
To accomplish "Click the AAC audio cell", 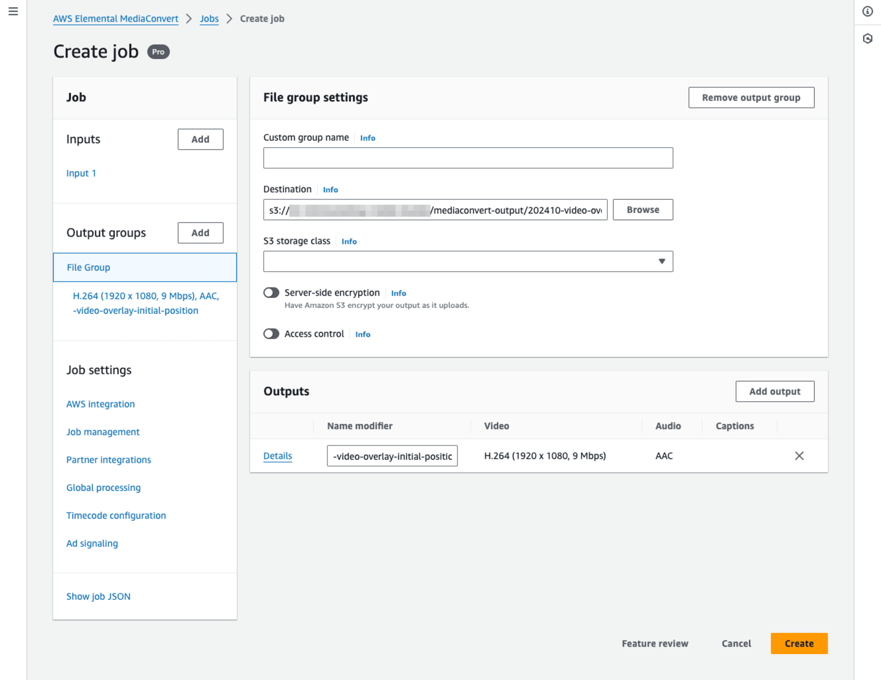I will click(664, 456).
